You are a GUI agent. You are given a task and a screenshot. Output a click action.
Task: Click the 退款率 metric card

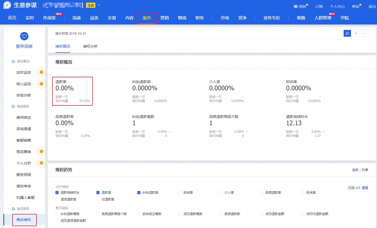pyautogui.click(x=72, y=91)
